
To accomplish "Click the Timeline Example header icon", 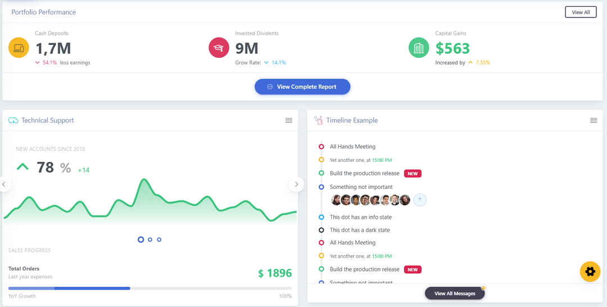I will [x=318, y=120].
